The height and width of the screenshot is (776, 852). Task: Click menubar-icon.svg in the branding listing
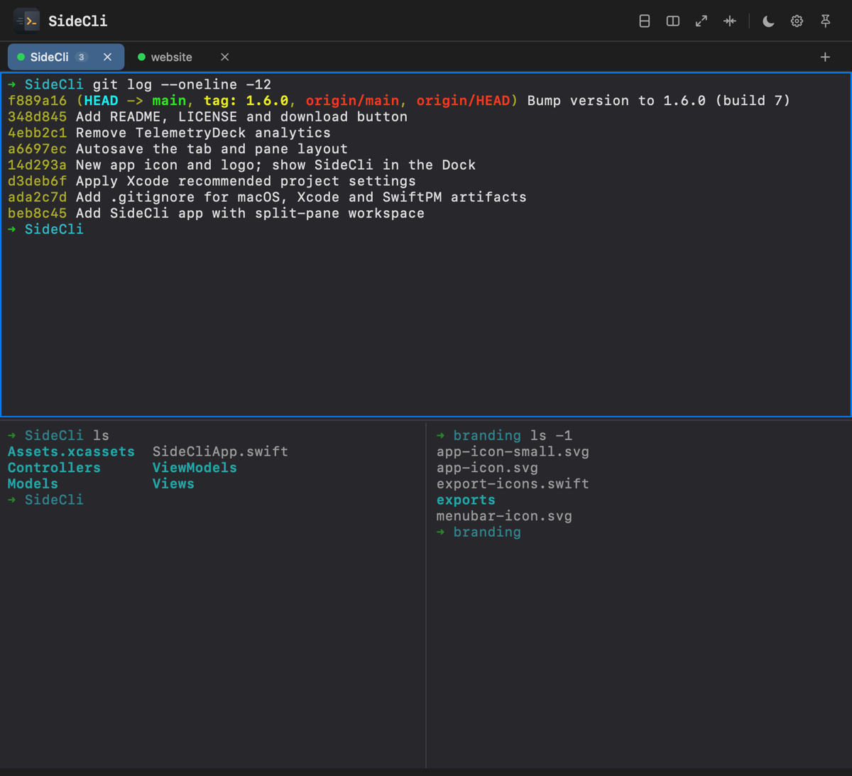[504, 516]
